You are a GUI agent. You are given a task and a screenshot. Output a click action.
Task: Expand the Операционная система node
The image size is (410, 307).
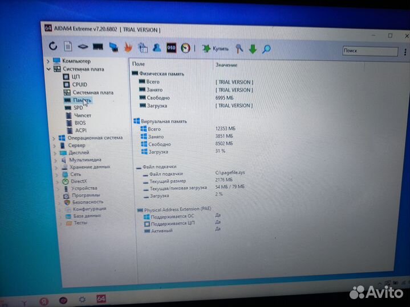[54, 138]
